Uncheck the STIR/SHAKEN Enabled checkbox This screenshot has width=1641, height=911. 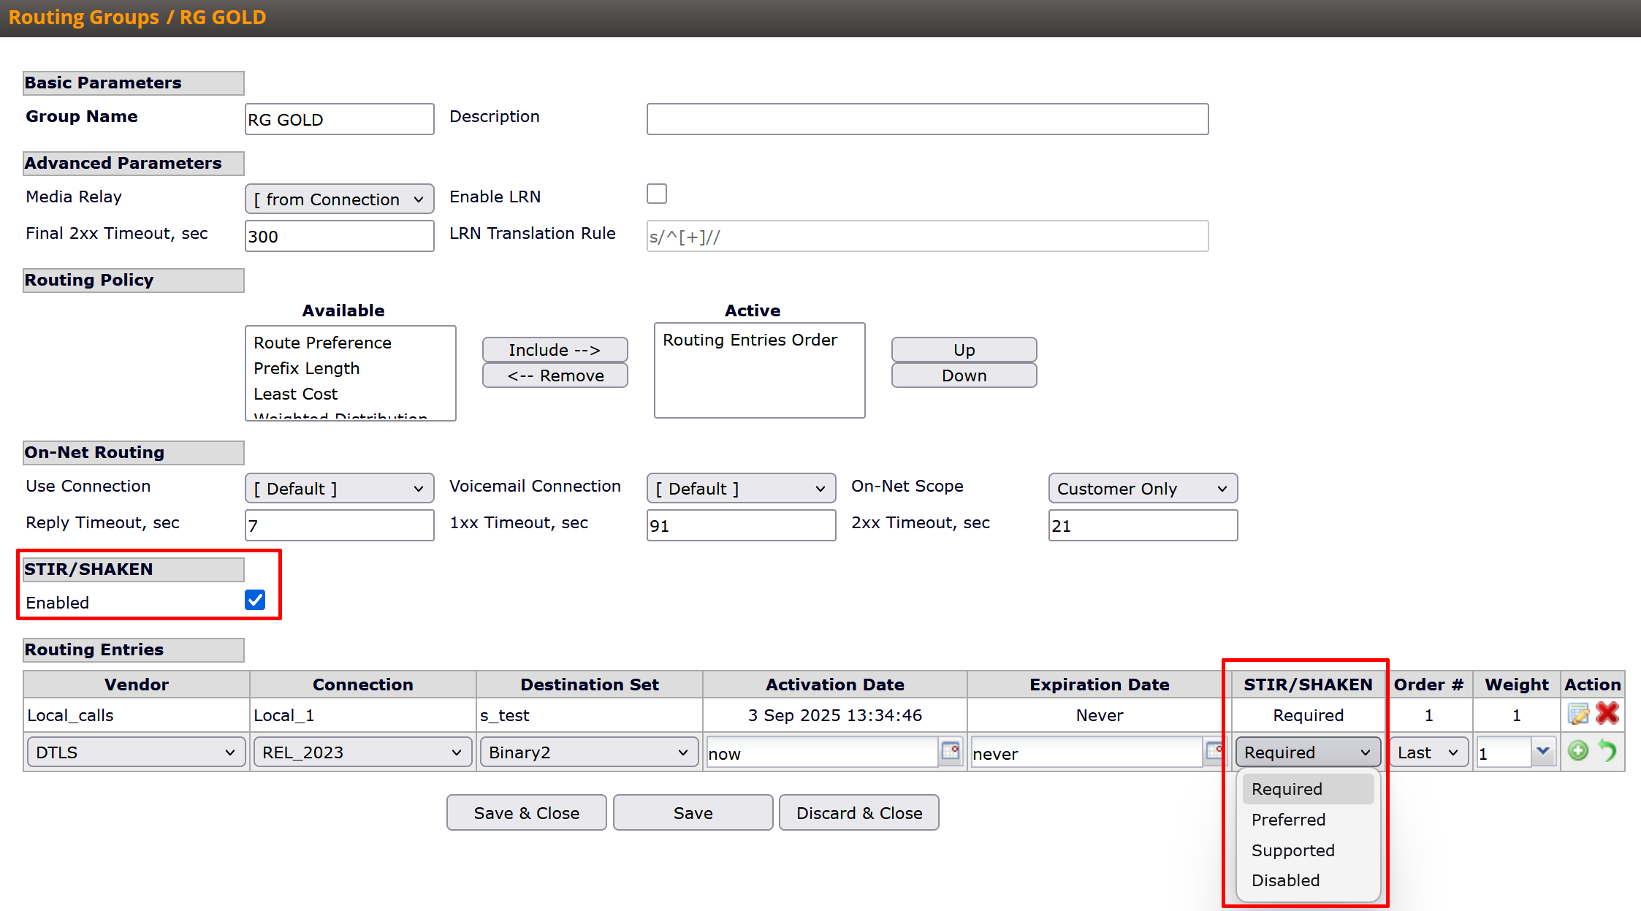255,600
